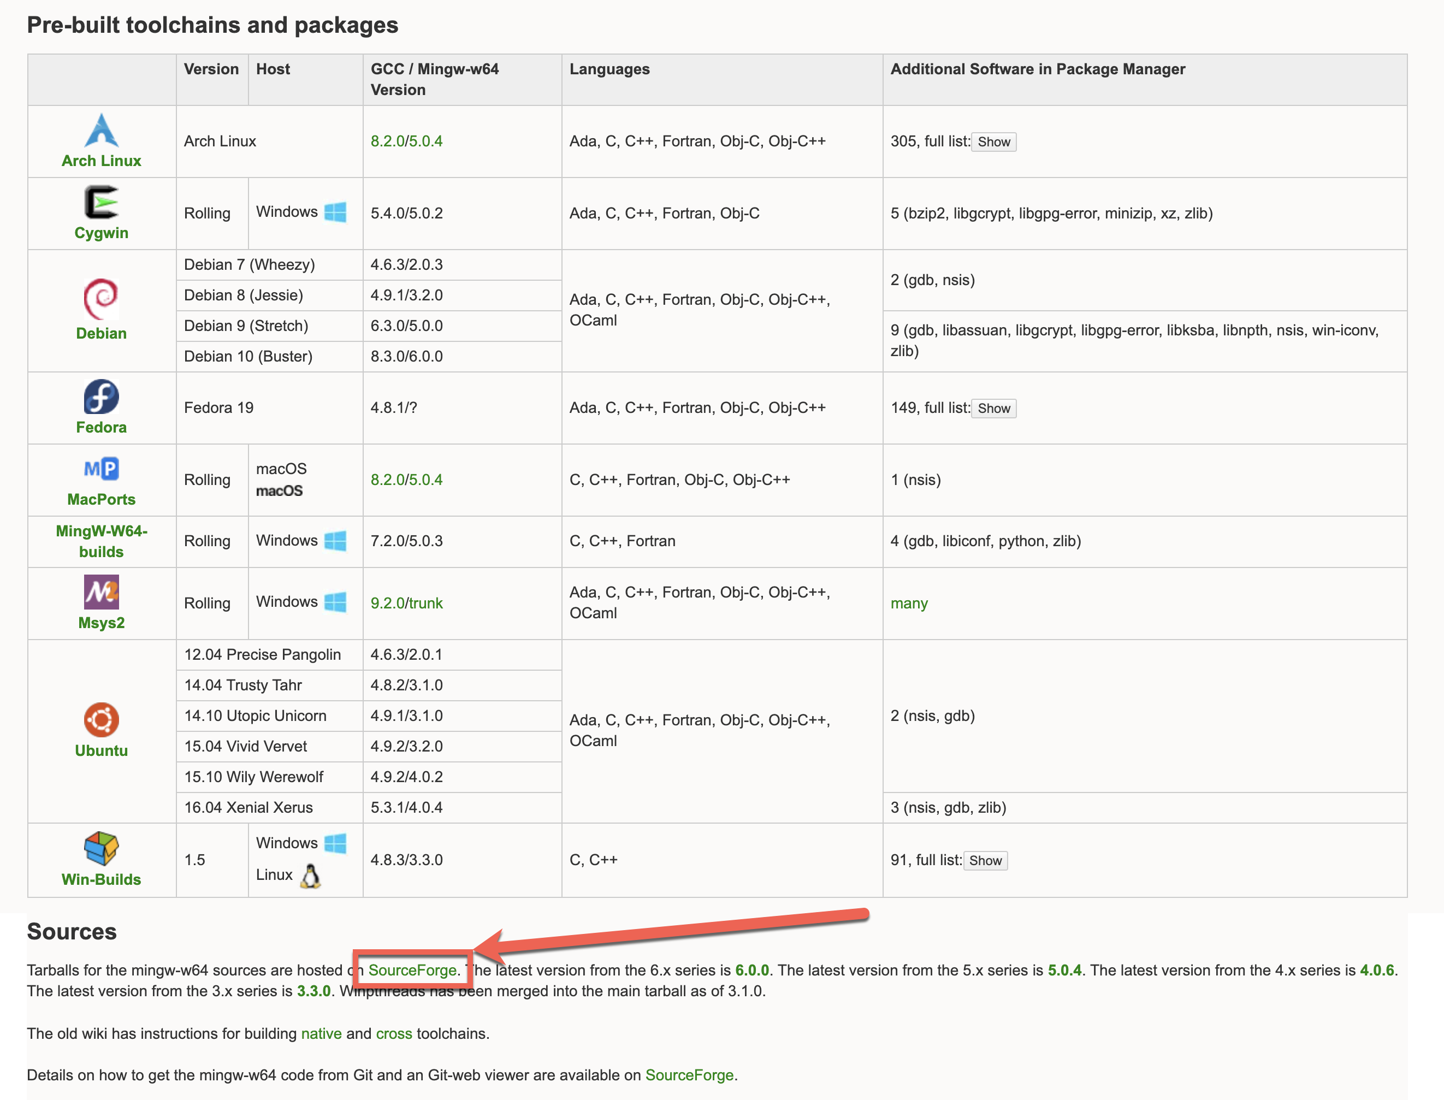Click the Ubuntu logo icon
This screenshot has width=1444, height=1100.
(x=102, y=720)
